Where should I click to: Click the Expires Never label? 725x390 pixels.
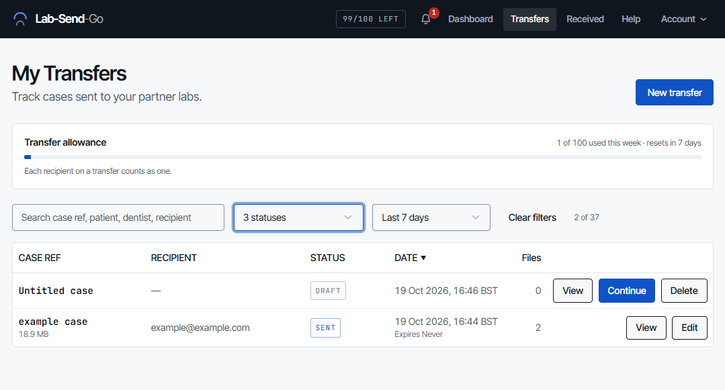(419, 334)
